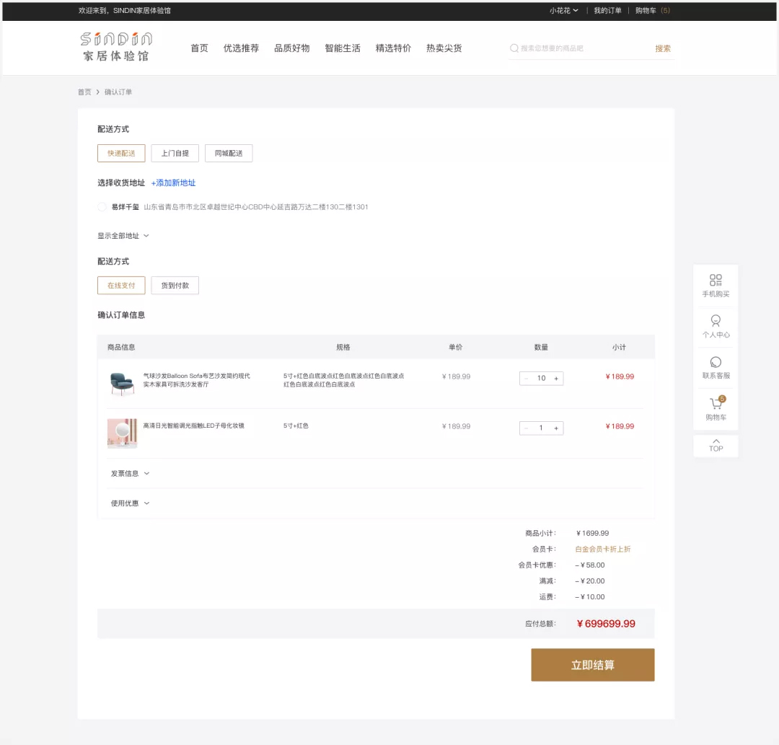The image size is (779, 745).
Task: Go to 智能生活 nav menu
Action: (342, 48)
